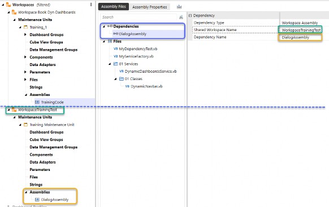Click the Dependency Type value Workspace Assembly

[x=300, y=23]
